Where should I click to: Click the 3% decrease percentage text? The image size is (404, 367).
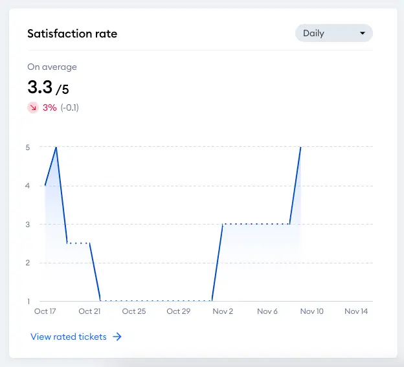[49, 107]
